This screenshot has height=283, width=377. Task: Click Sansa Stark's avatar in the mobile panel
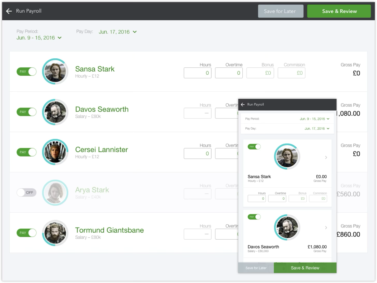tap(287, 157)
